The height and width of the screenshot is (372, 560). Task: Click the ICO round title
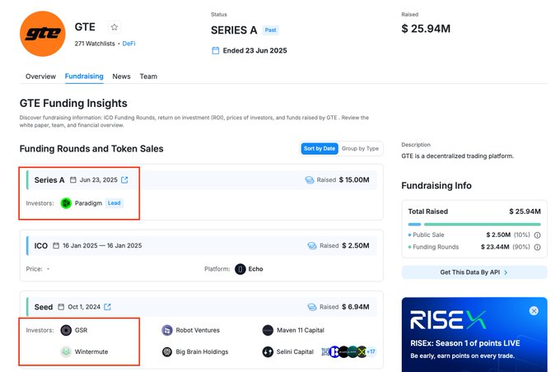(40, 245)
